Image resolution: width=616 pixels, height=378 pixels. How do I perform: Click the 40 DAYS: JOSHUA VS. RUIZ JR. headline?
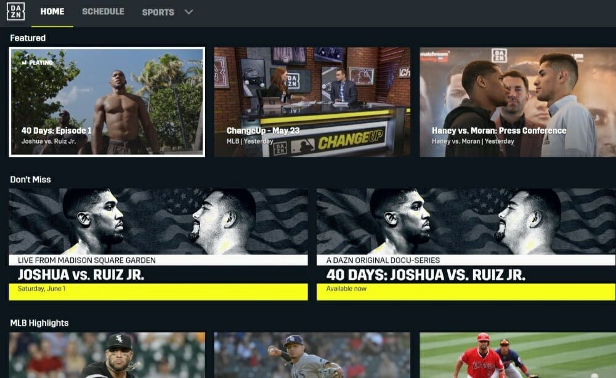[426, 275]
